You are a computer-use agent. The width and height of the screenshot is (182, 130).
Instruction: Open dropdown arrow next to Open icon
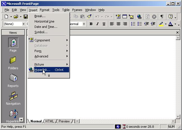(21, 17)
